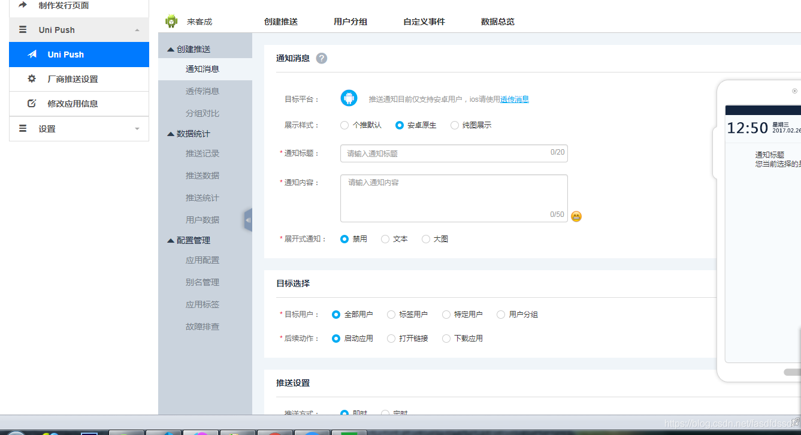Set 后续动作 to 打开链接
This screenshot has width=801, height=435.
(392, 338)
